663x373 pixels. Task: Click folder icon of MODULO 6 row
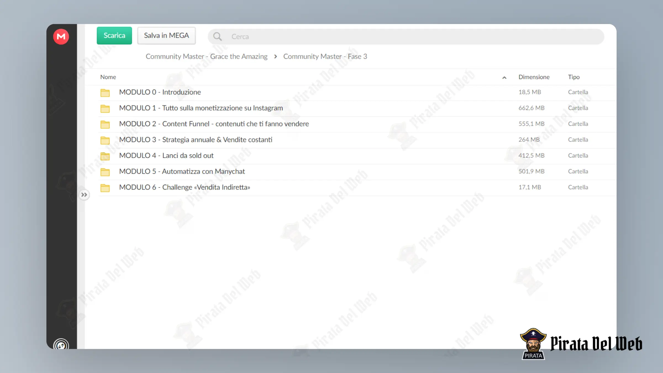pos(105,188)
